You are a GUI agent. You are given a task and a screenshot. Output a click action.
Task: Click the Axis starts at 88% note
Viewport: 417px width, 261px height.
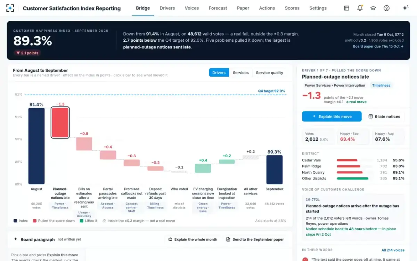click(x=271, y=221)
